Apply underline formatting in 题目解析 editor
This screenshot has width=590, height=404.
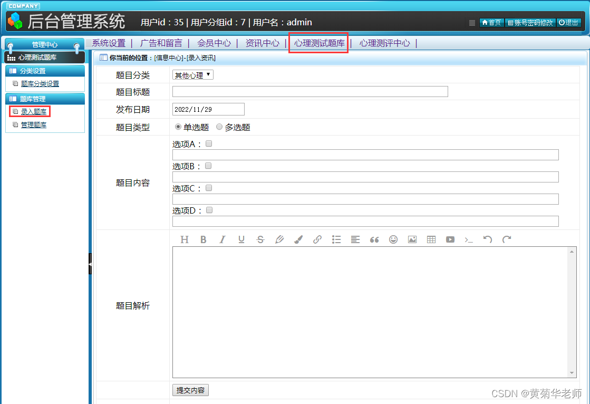241,239
